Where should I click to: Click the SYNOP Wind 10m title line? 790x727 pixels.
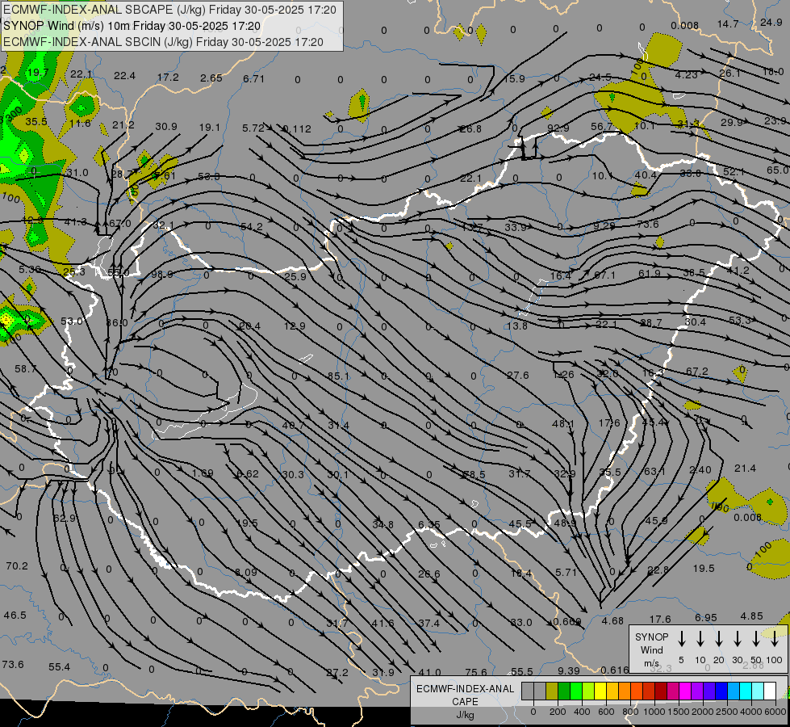132,26
